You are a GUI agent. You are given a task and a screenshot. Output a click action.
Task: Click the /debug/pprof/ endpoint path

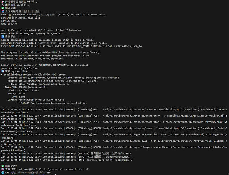click(123, 160)
